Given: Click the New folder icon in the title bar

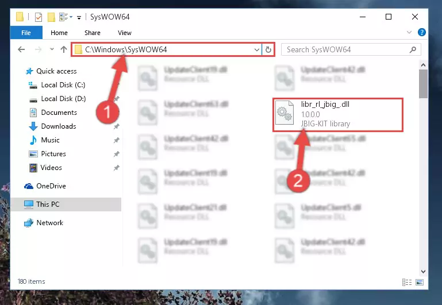Looking at the screenshot, I should pyautogui.click(x=51, y=17).
